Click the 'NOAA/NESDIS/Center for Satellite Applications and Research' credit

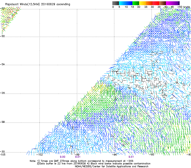click(x=112, y=166)
